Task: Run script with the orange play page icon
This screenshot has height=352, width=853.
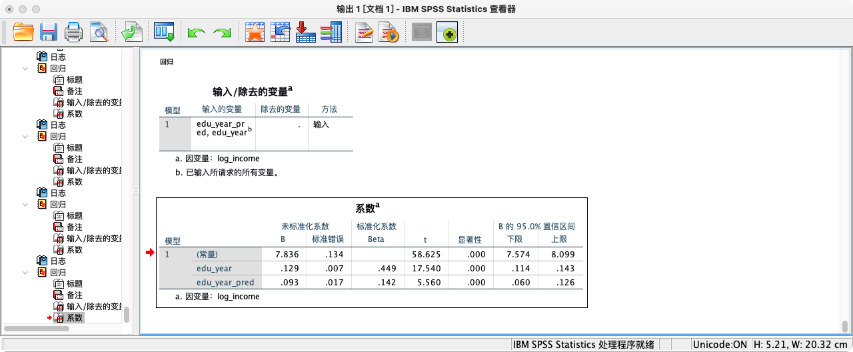Action: click(x=389, y=32)
